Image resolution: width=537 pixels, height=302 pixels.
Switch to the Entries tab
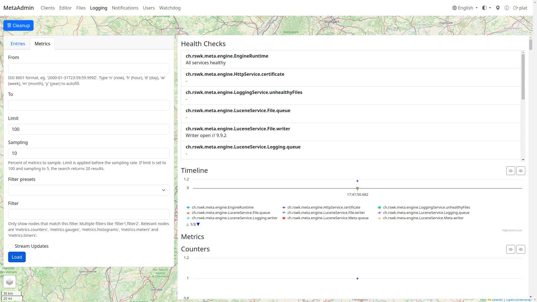(18, 44)
